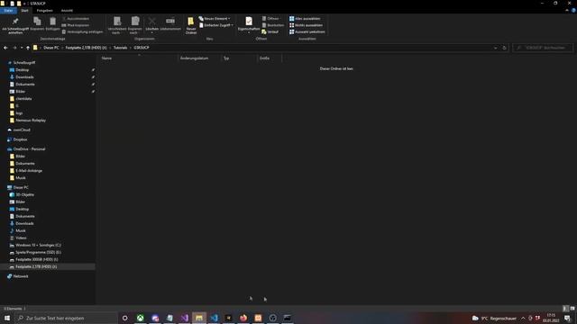This screenshot has height=324, width=577.
Task: Switch to the Start ribbon tab
Action: [x=24, y=10]
